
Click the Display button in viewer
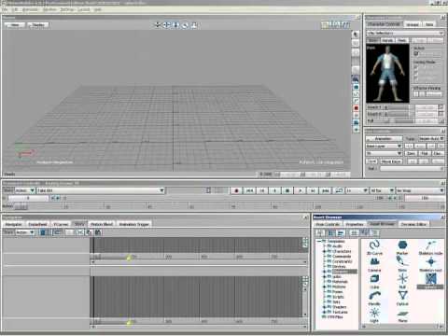tap(38, 25)
